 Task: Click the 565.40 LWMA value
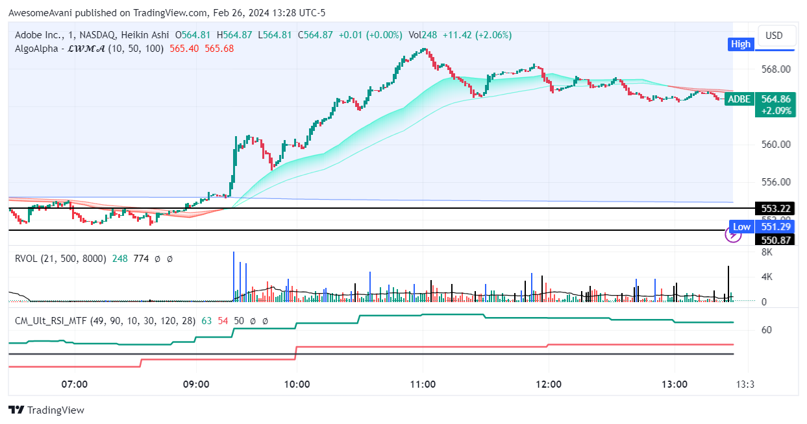coord(185,48)
